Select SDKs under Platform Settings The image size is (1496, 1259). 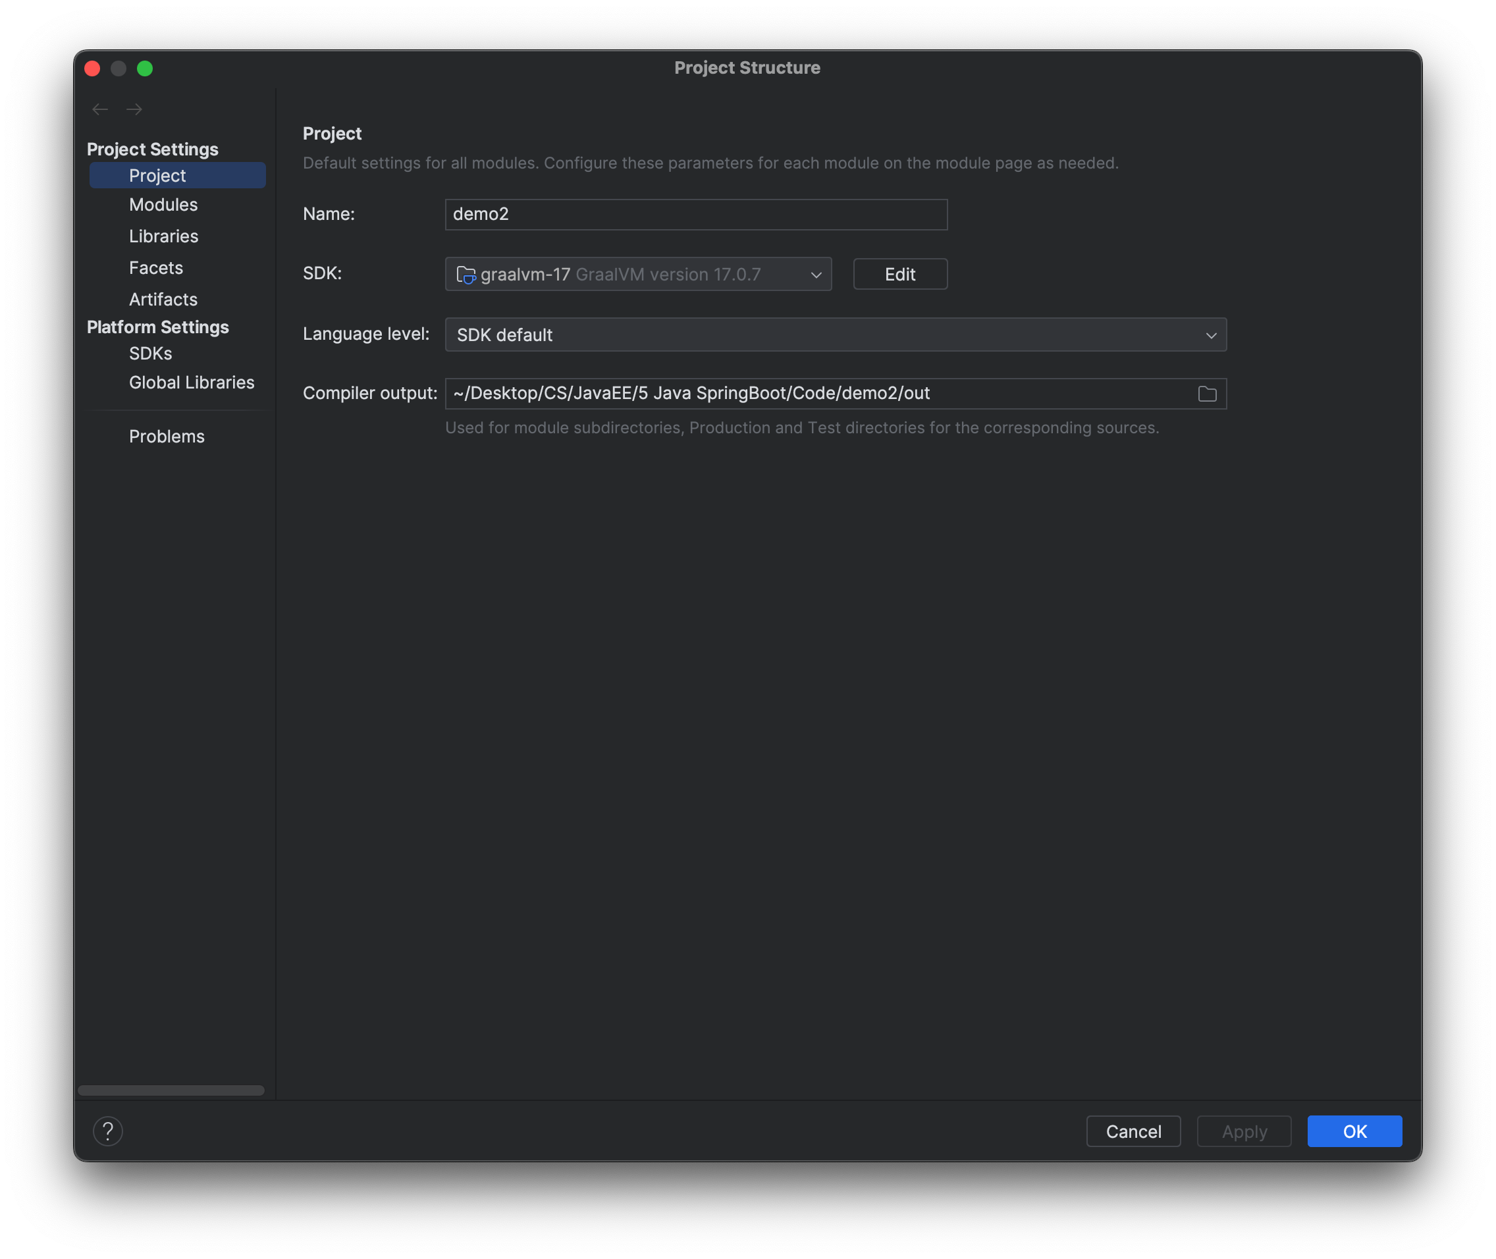[x=150, y=354]
